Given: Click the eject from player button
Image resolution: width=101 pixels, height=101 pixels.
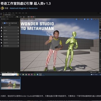Looking at the screenshot, I should [x=33, y=17].
